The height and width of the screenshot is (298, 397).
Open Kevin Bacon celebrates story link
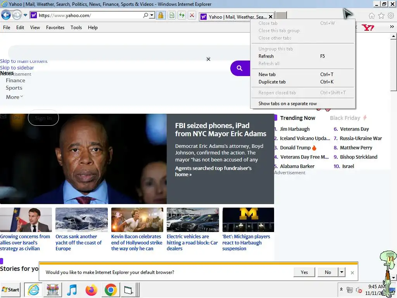coord(136,243)
